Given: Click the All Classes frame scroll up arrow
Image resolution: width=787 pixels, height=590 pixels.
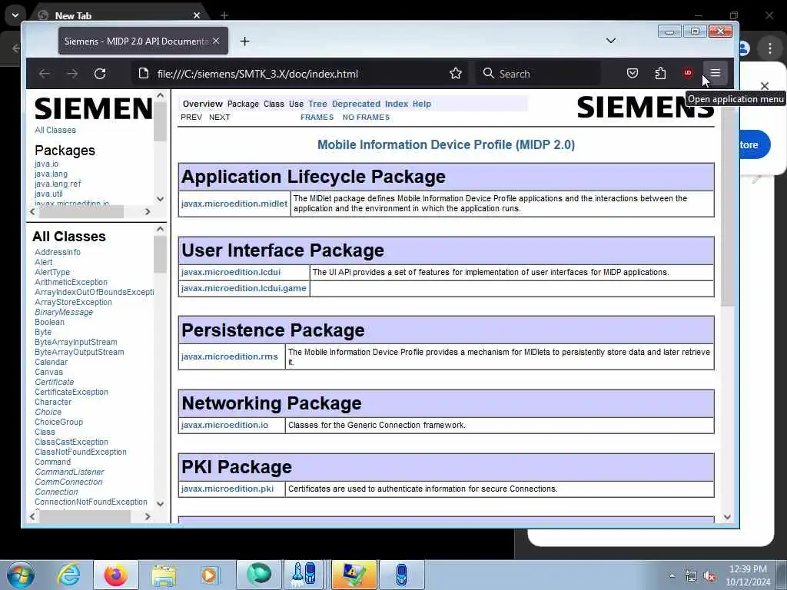Looking at the screenshot, I should [160, 229].
